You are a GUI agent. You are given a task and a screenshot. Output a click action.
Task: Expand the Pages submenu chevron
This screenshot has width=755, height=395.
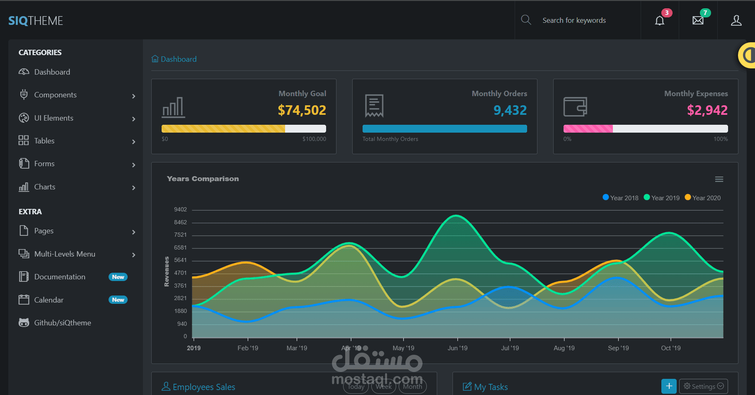[x=133, y=232]
